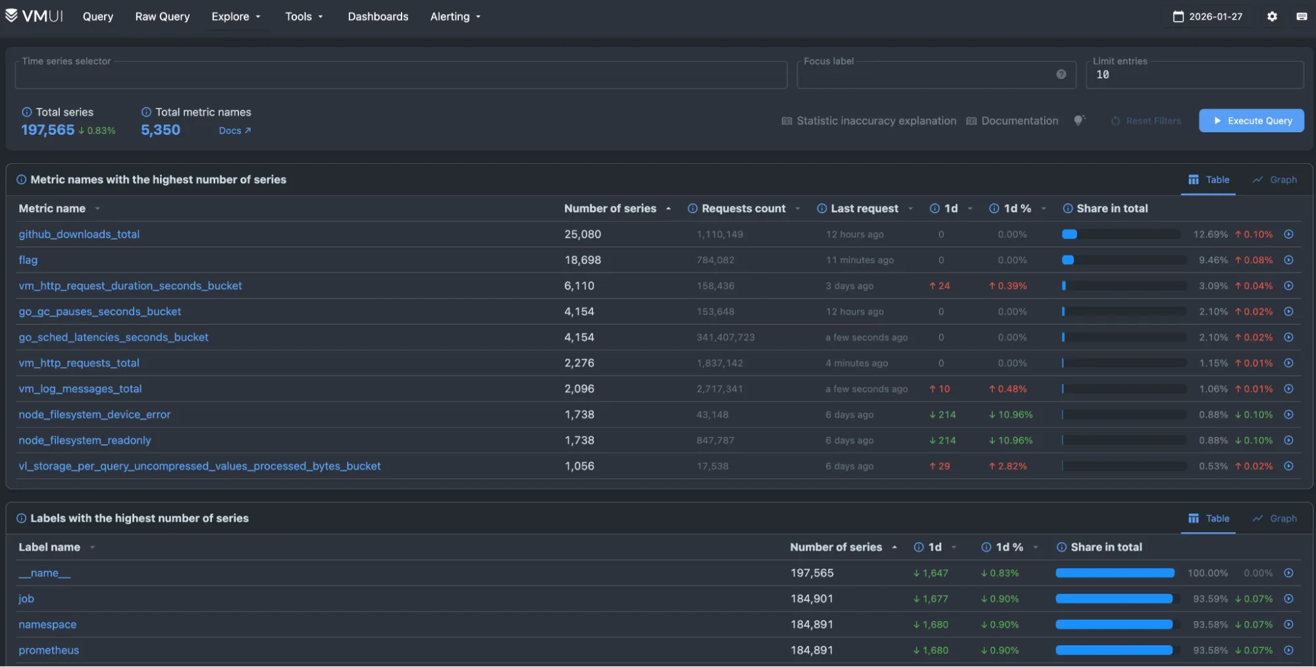Click the Time series selector input field
This screenshot has width=1316, height=667.
coord(400,76)
